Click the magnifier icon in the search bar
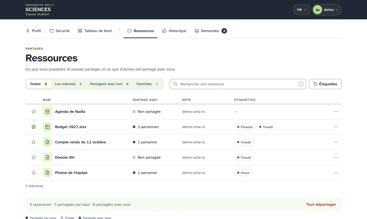The height and width of the screenshot is (219, 367). (x=175, y=84)
